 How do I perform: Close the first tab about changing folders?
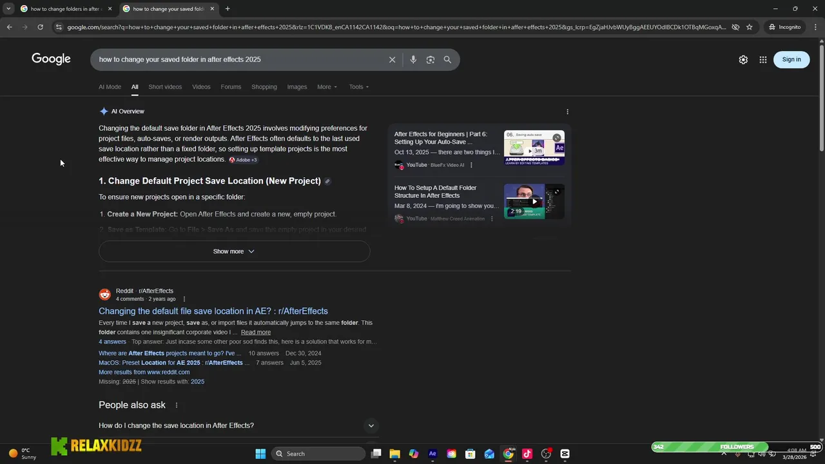[x=110, y=9]
